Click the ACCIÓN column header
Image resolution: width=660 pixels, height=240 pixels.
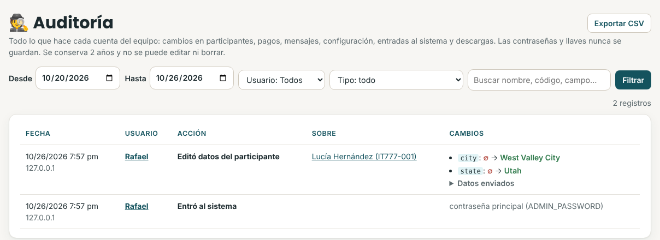pyautogui.click(x=192, y=134)
